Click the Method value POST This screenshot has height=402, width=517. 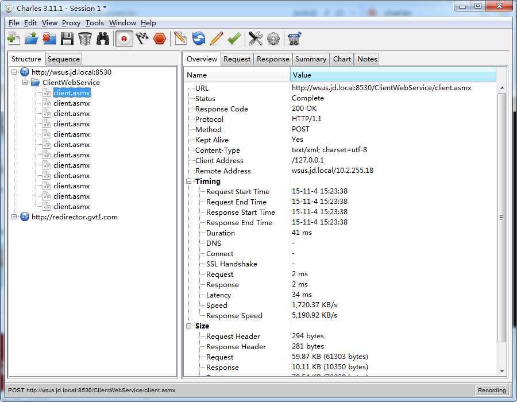pyautogui.click(x=300, y=129)
